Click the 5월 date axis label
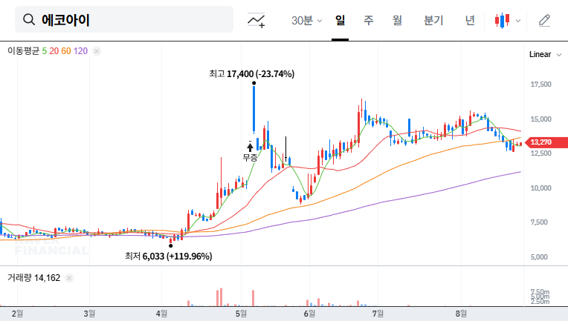 (241, 314)
